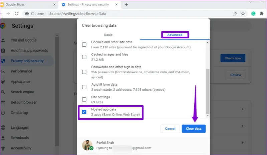Click the Clear data button
The image size is (267, 155).
coord(194,129)
